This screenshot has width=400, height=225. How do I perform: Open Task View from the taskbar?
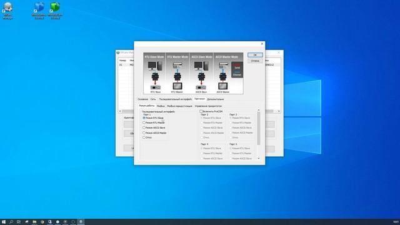[x=19, y=222]
